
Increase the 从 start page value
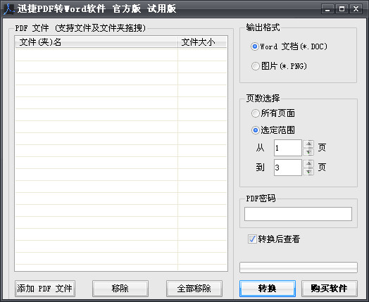click(x=308, y=144)
